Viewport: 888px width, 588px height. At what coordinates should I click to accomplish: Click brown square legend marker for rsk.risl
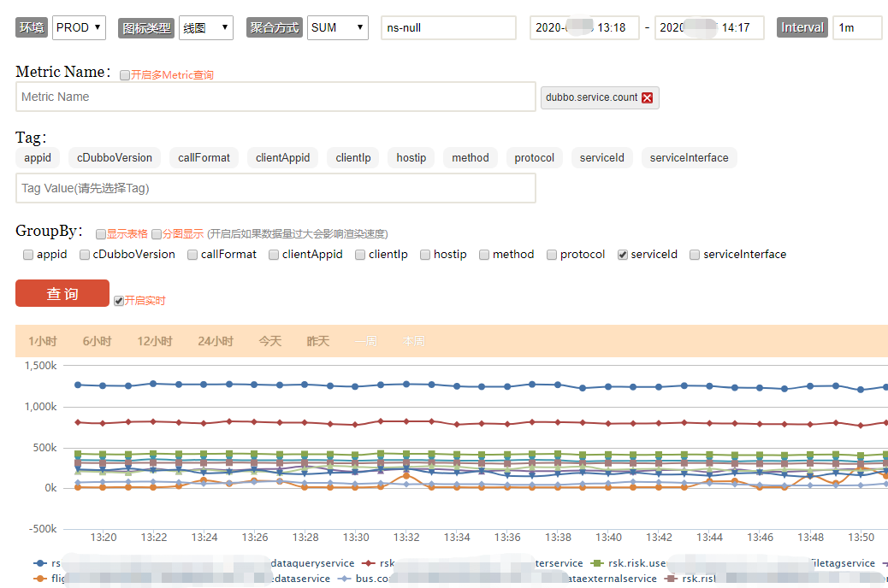[671, 579]
